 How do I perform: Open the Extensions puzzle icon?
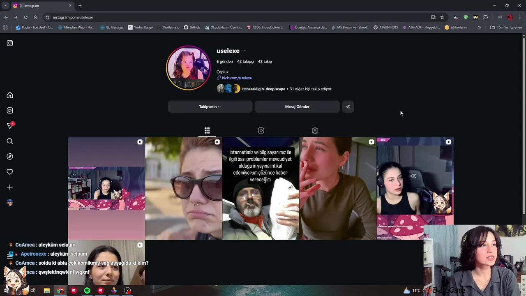[x=486, y=17]
